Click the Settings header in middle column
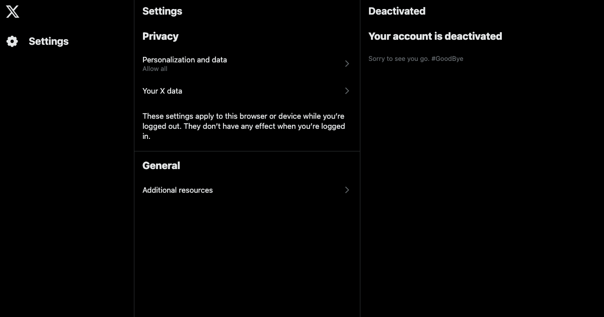 [x=162, y=11]
